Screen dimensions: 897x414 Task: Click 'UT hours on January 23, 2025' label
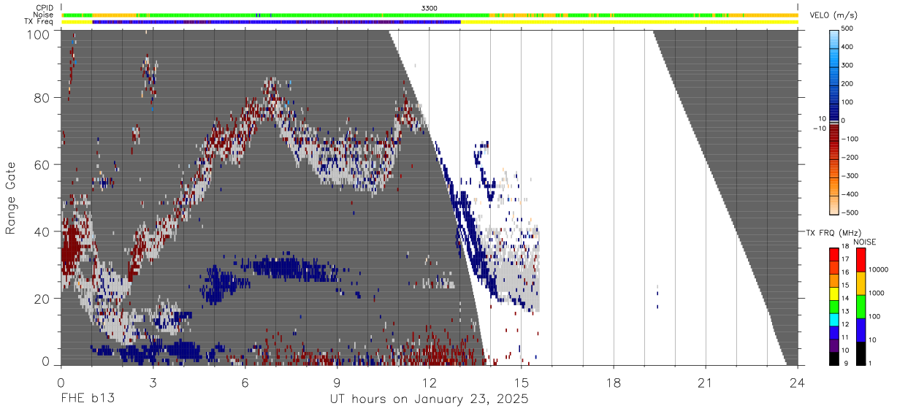[x=429, y=399]
